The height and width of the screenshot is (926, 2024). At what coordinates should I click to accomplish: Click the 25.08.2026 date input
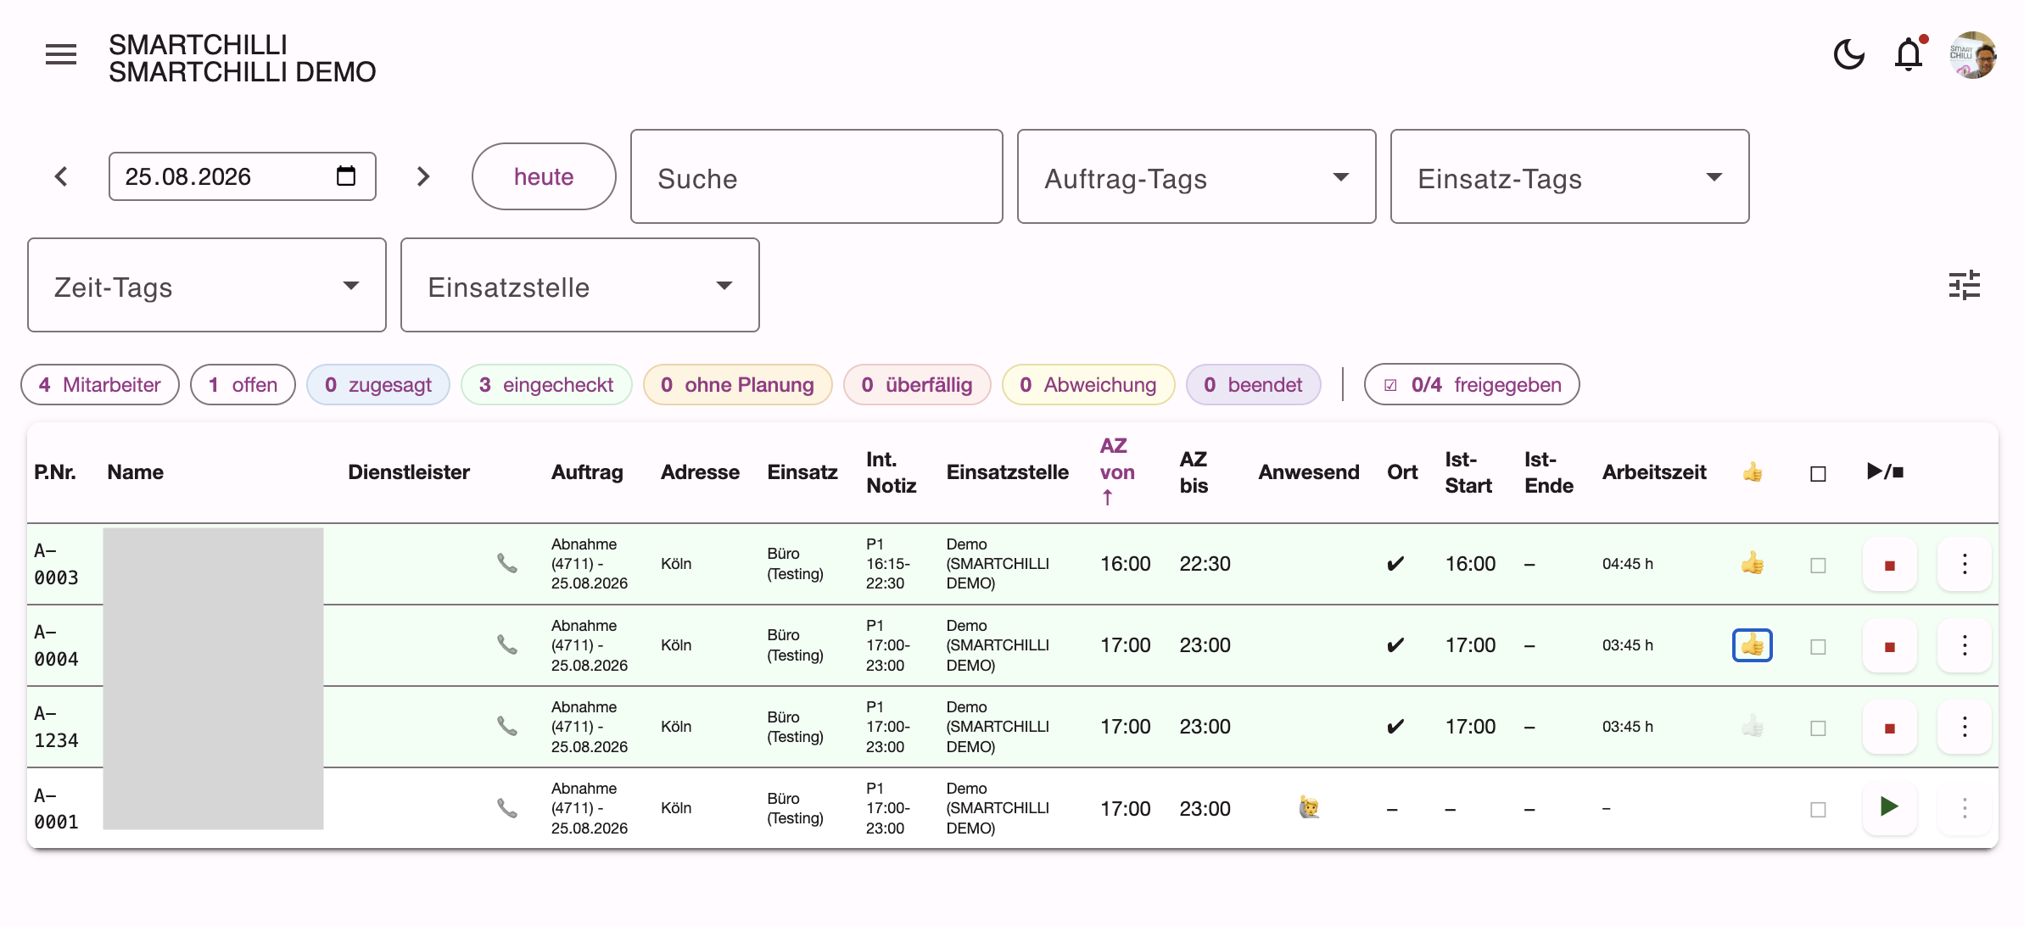[243, 176]
